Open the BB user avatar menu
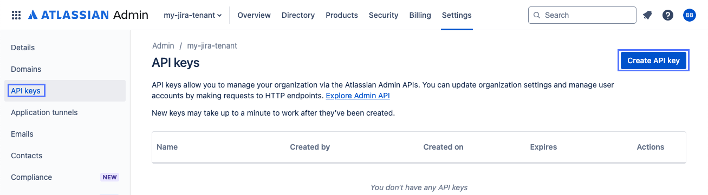The width and height of the screenshot is (708, 195). tap(690, 15)
